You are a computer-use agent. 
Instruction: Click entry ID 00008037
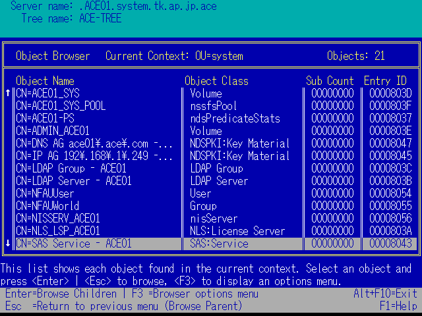coord(390,118)
